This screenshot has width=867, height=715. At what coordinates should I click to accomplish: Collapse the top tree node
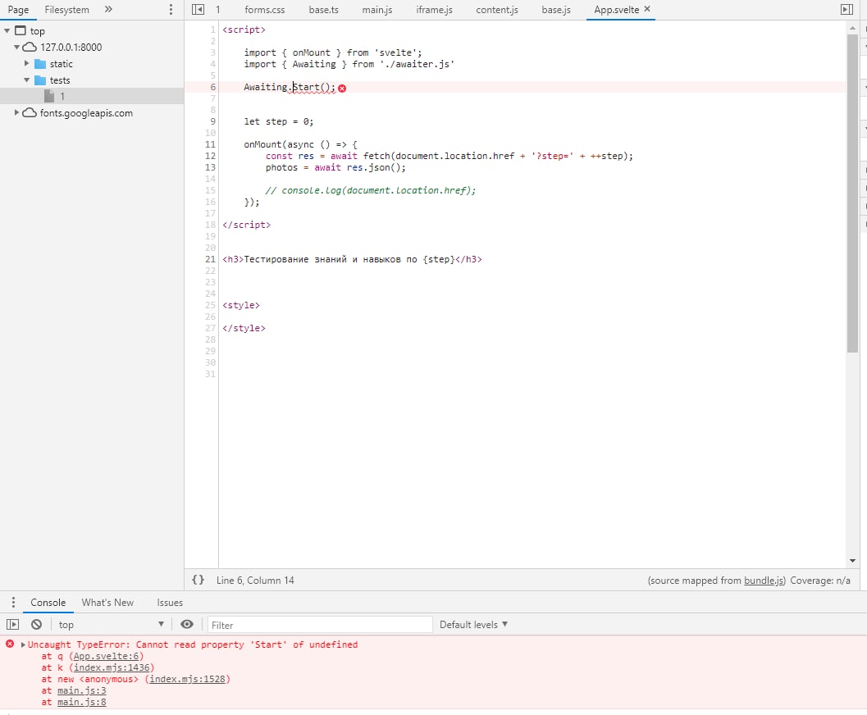[7, 31]
